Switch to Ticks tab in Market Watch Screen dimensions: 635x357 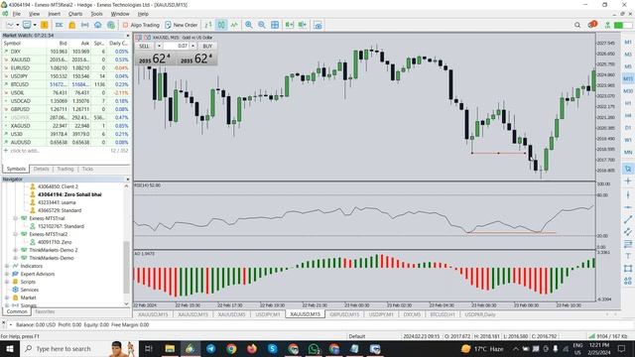[87, 169]
